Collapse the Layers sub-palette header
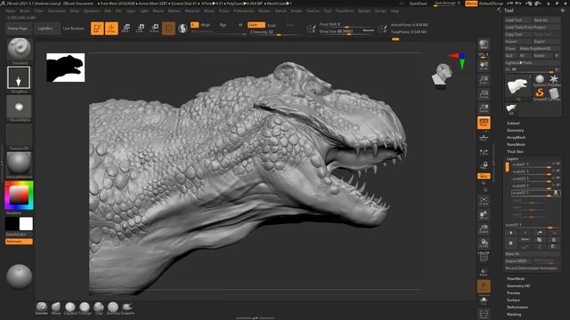The image size is (570, 320). tap(513, 159)
